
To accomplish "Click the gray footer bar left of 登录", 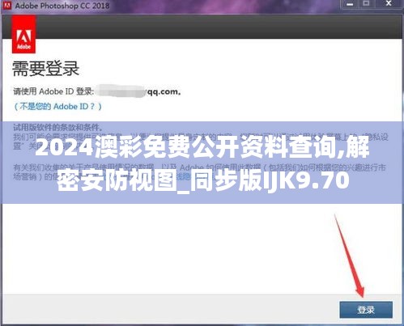I will [170, 310].
